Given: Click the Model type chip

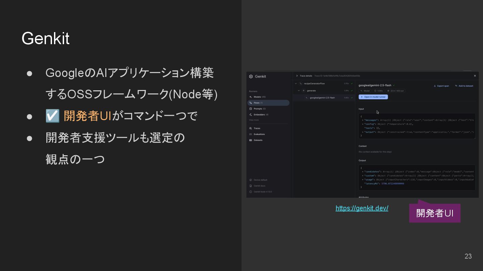Looking at the screenshot, I should 365,91.
